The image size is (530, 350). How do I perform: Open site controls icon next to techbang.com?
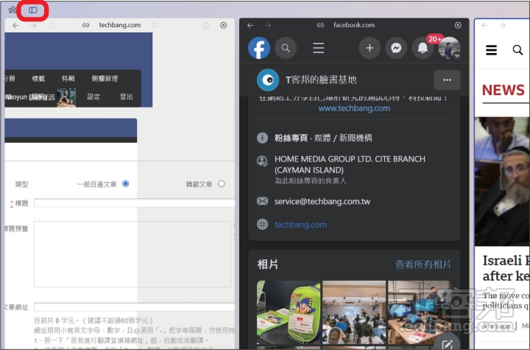[x=154, y=25]
